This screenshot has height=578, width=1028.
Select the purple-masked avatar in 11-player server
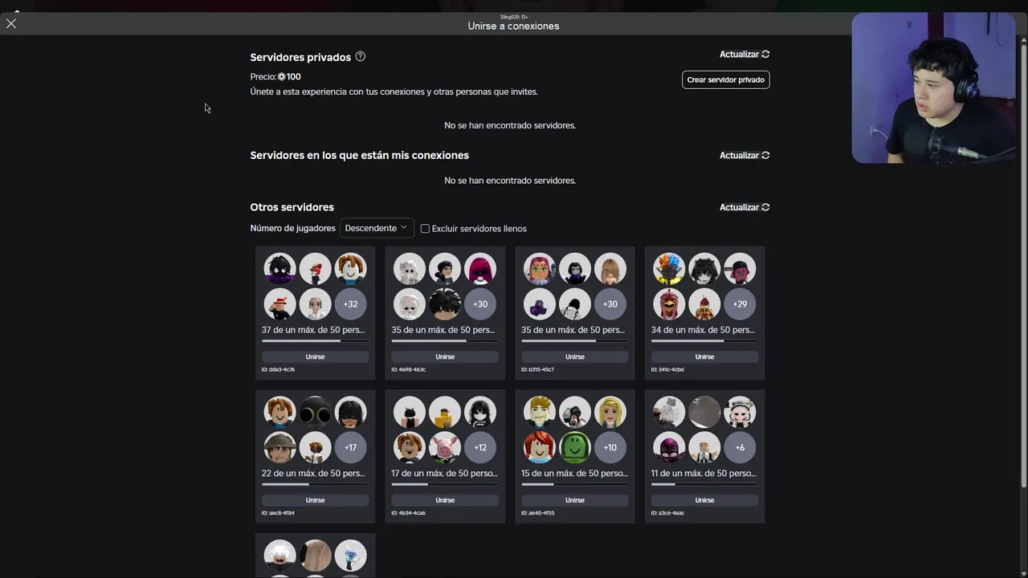tap(669, 448)
